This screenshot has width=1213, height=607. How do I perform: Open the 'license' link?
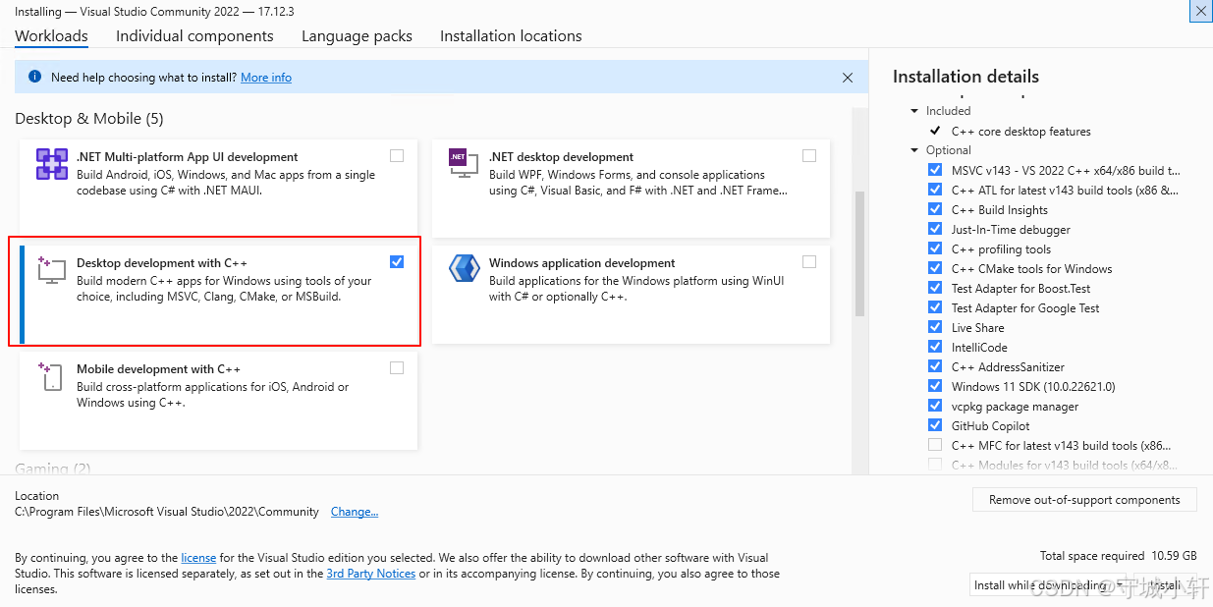click(198, 557)
